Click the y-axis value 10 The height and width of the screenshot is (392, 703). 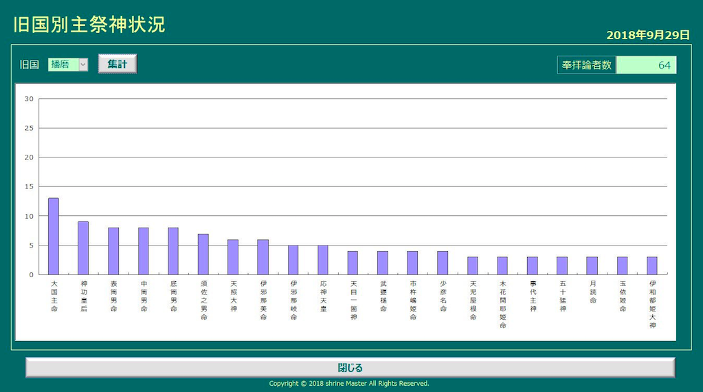pos(29,216)
